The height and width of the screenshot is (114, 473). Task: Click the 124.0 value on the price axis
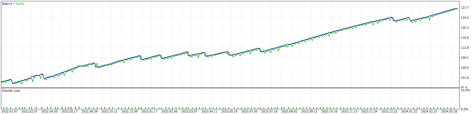(x=465, y=18)
